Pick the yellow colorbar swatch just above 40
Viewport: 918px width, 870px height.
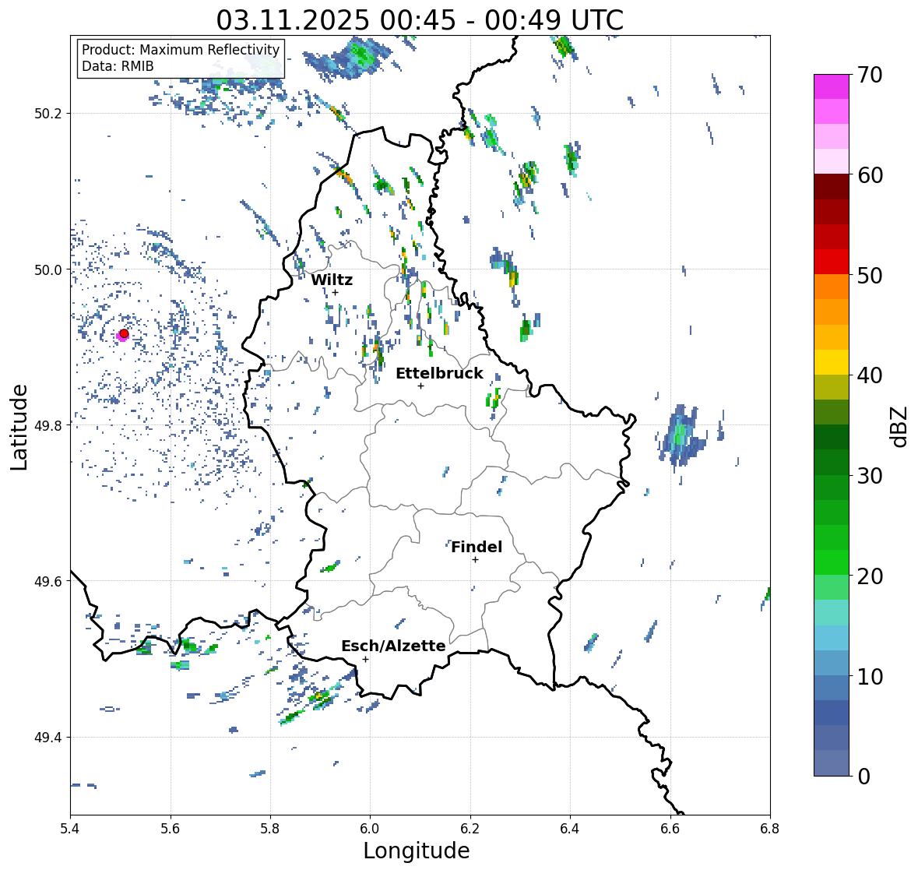[832, 362]
